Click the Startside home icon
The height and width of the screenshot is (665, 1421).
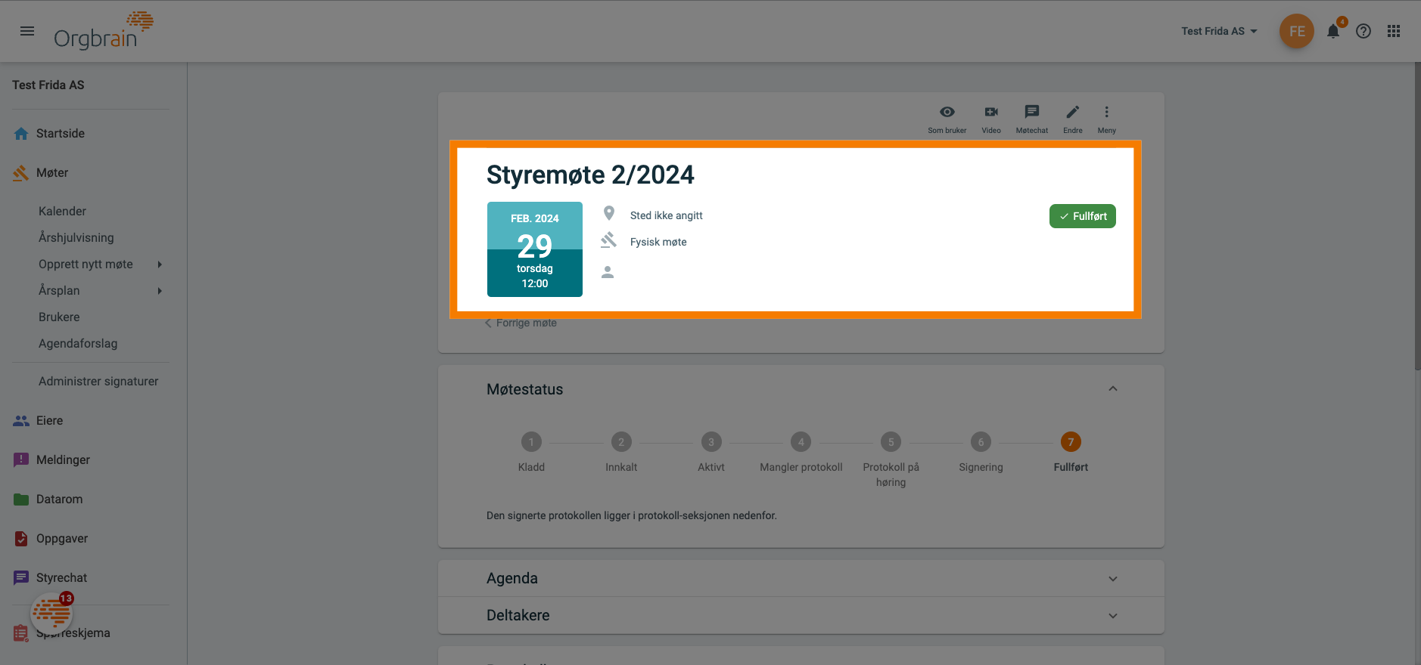[21, 134]
